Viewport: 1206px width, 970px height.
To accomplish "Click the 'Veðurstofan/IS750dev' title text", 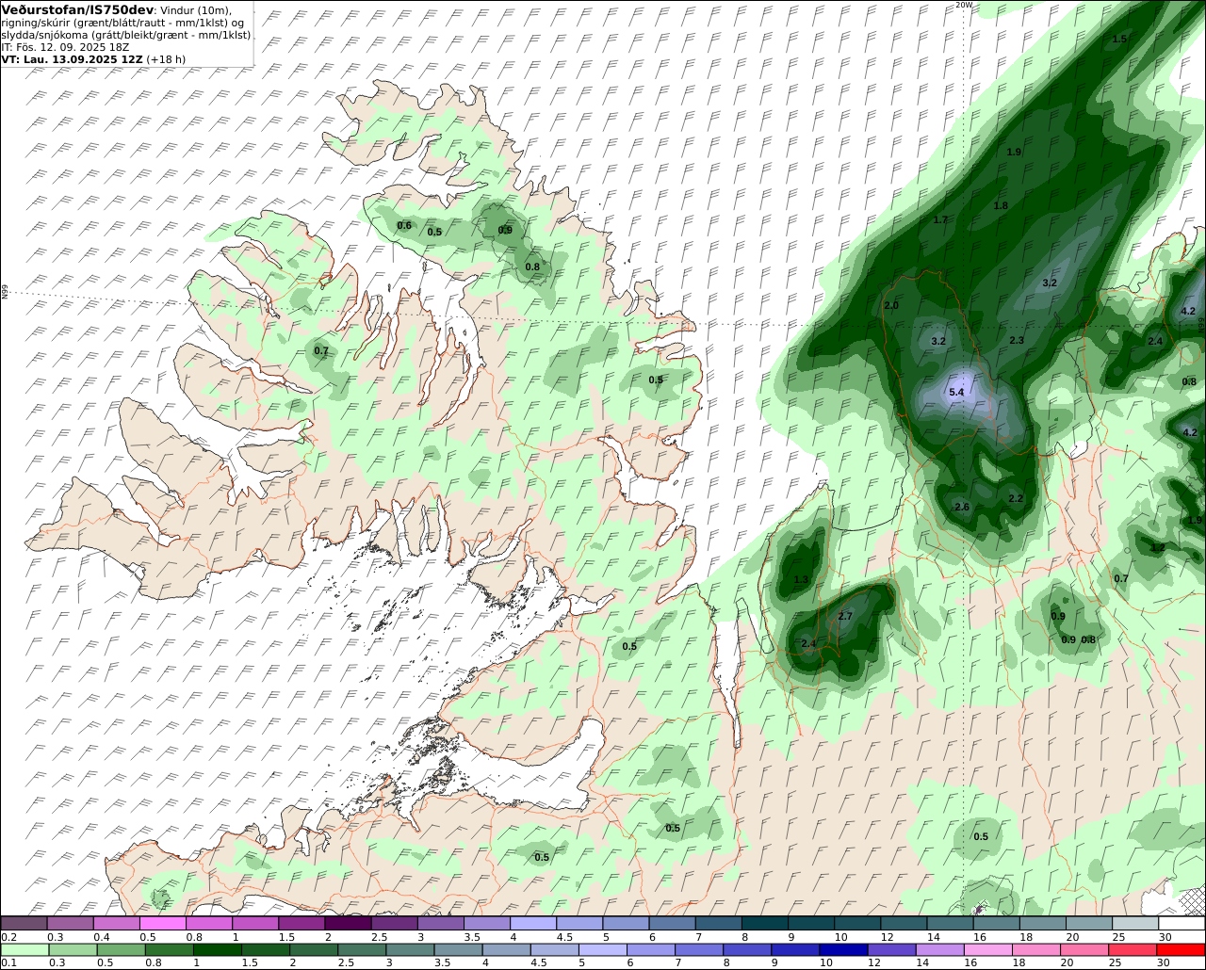I will tap(78, 9).
